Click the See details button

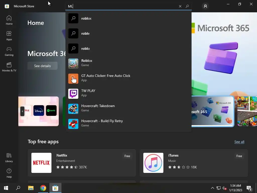pos(42,66)
